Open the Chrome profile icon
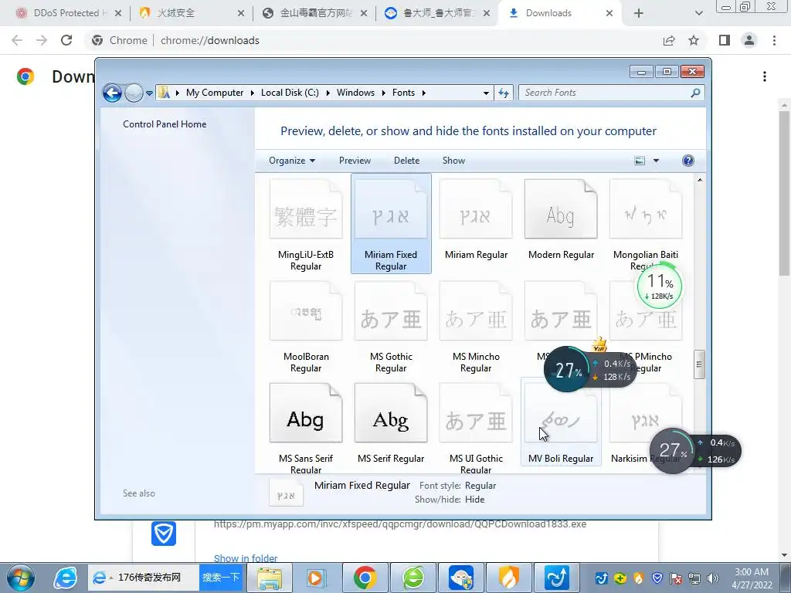The width and height of the screenshot is (791, 593). pos(749,40)
